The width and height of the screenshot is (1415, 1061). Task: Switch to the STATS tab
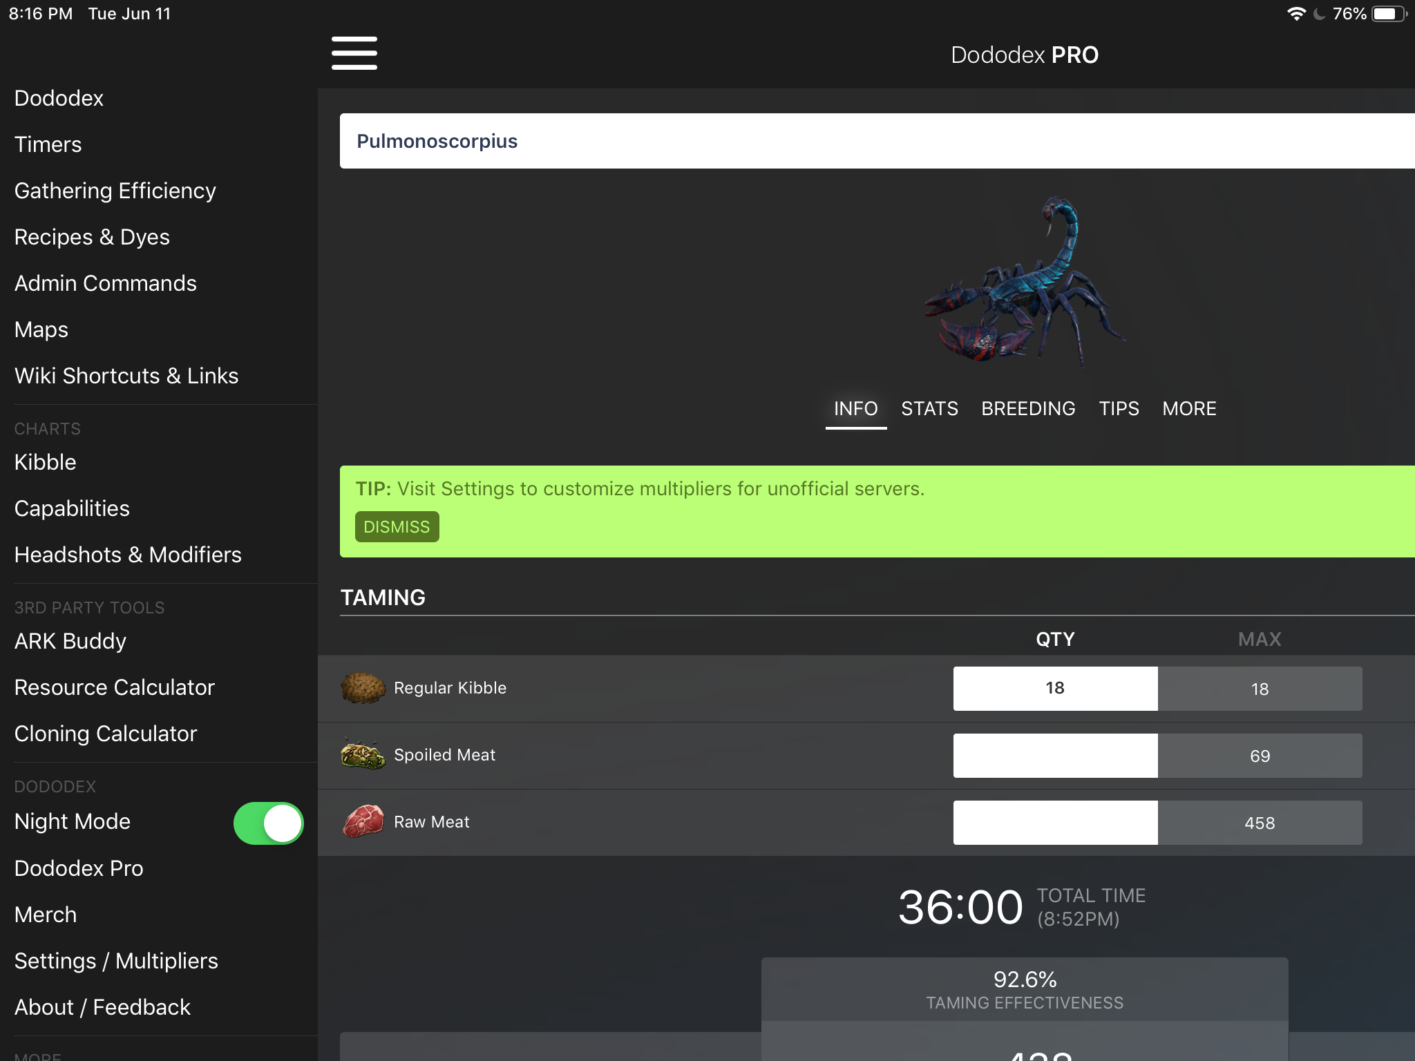point(931,408)
